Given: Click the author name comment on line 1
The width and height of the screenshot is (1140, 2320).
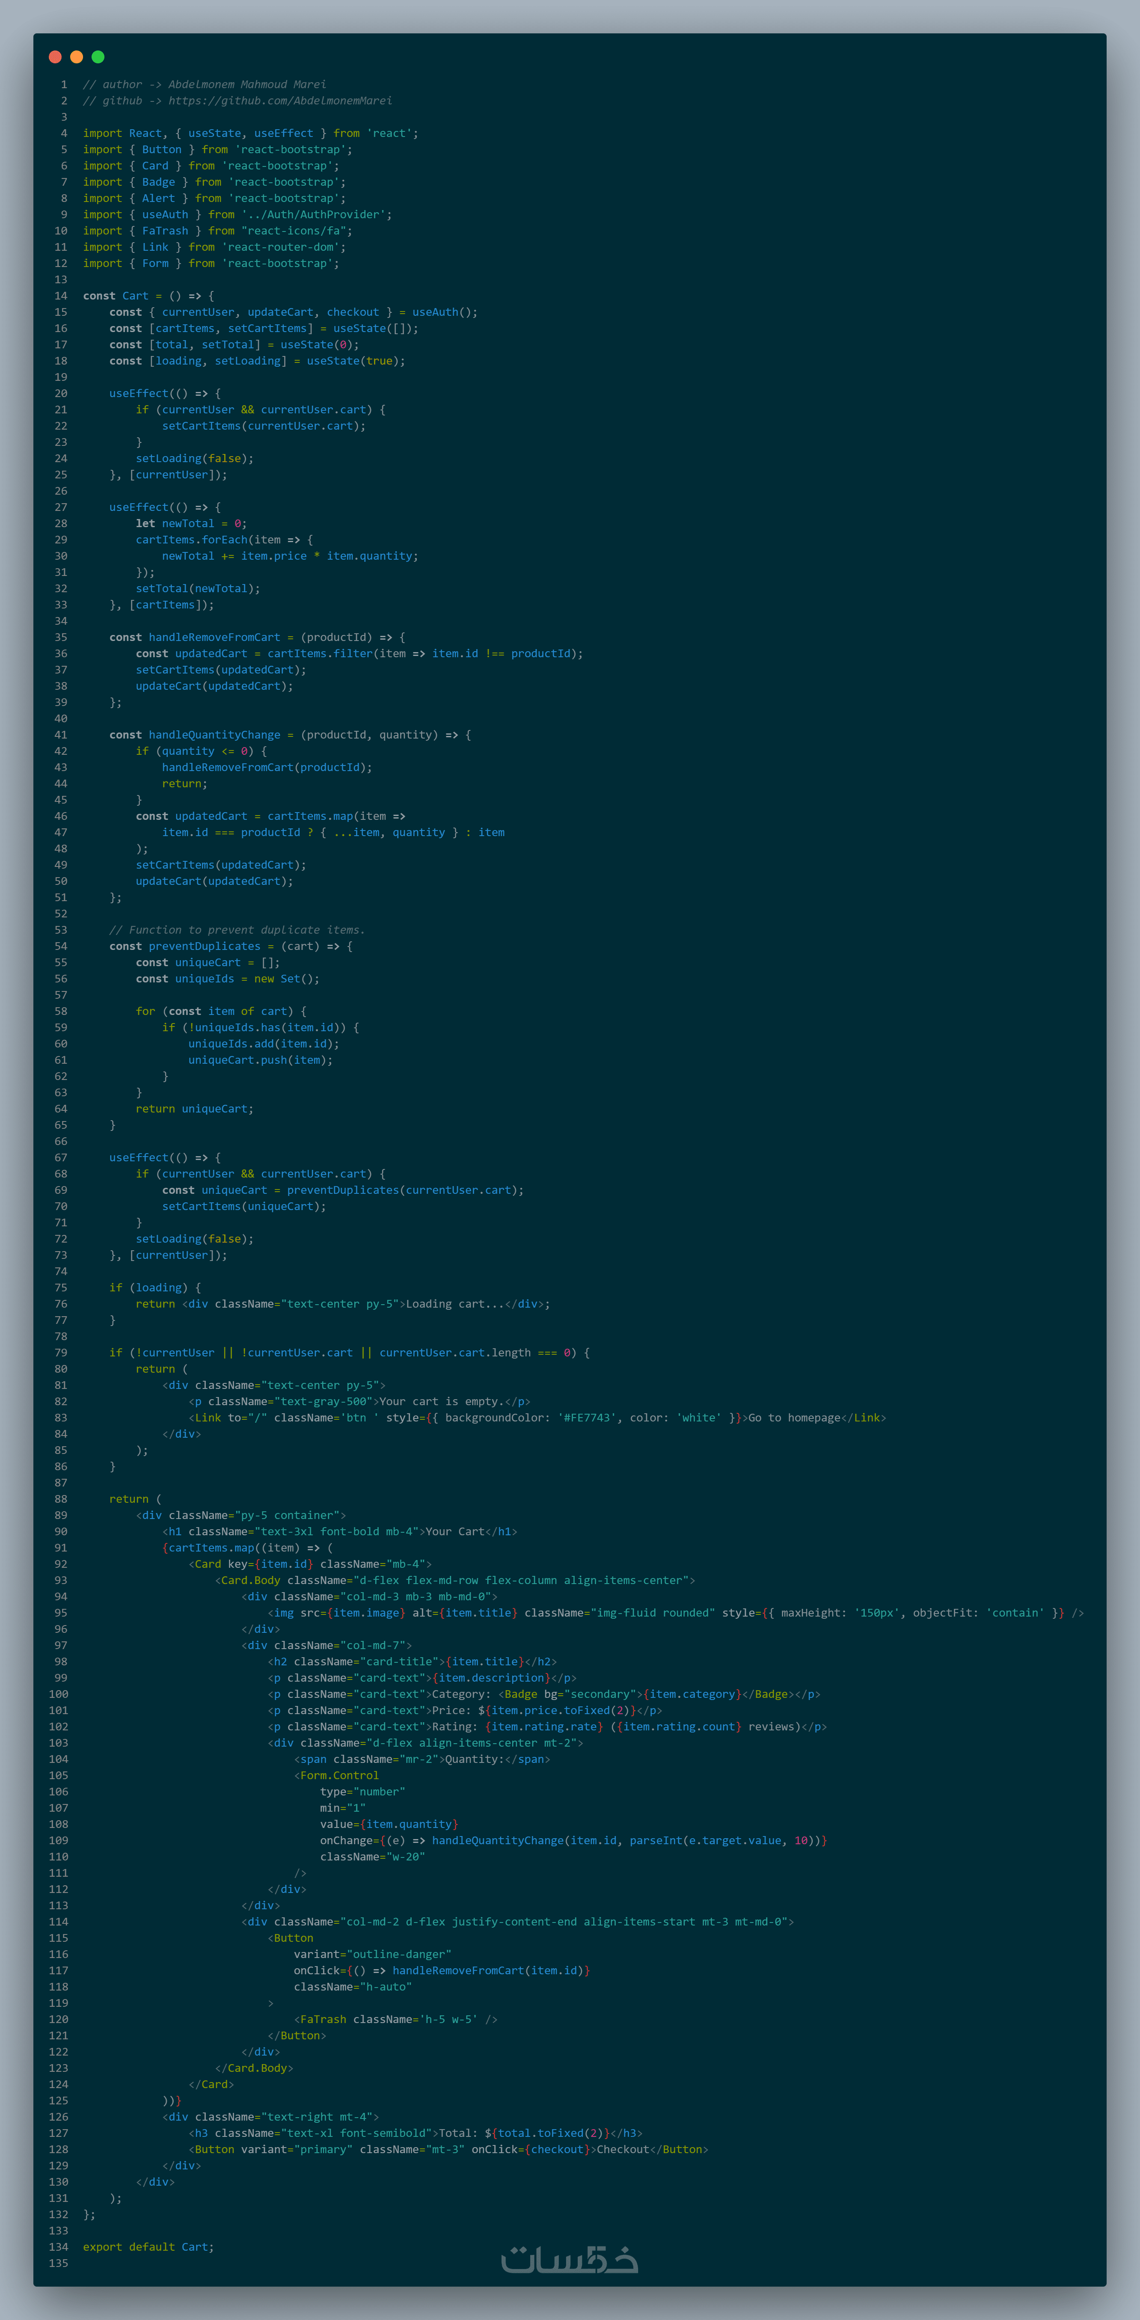Looking at the screenshot, I should point(247,85).
